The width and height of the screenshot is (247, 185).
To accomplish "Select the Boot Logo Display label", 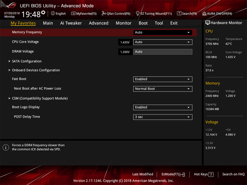I will pyautogui.click(x=26, y=107).
